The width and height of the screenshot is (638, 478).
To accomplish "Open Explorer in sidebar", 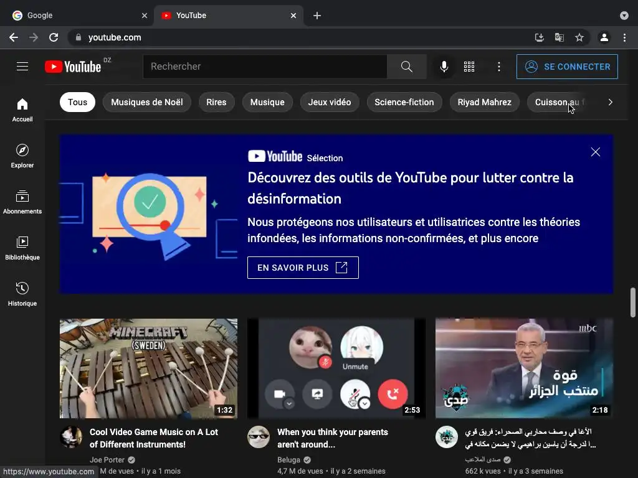I will tap(22, 156).
